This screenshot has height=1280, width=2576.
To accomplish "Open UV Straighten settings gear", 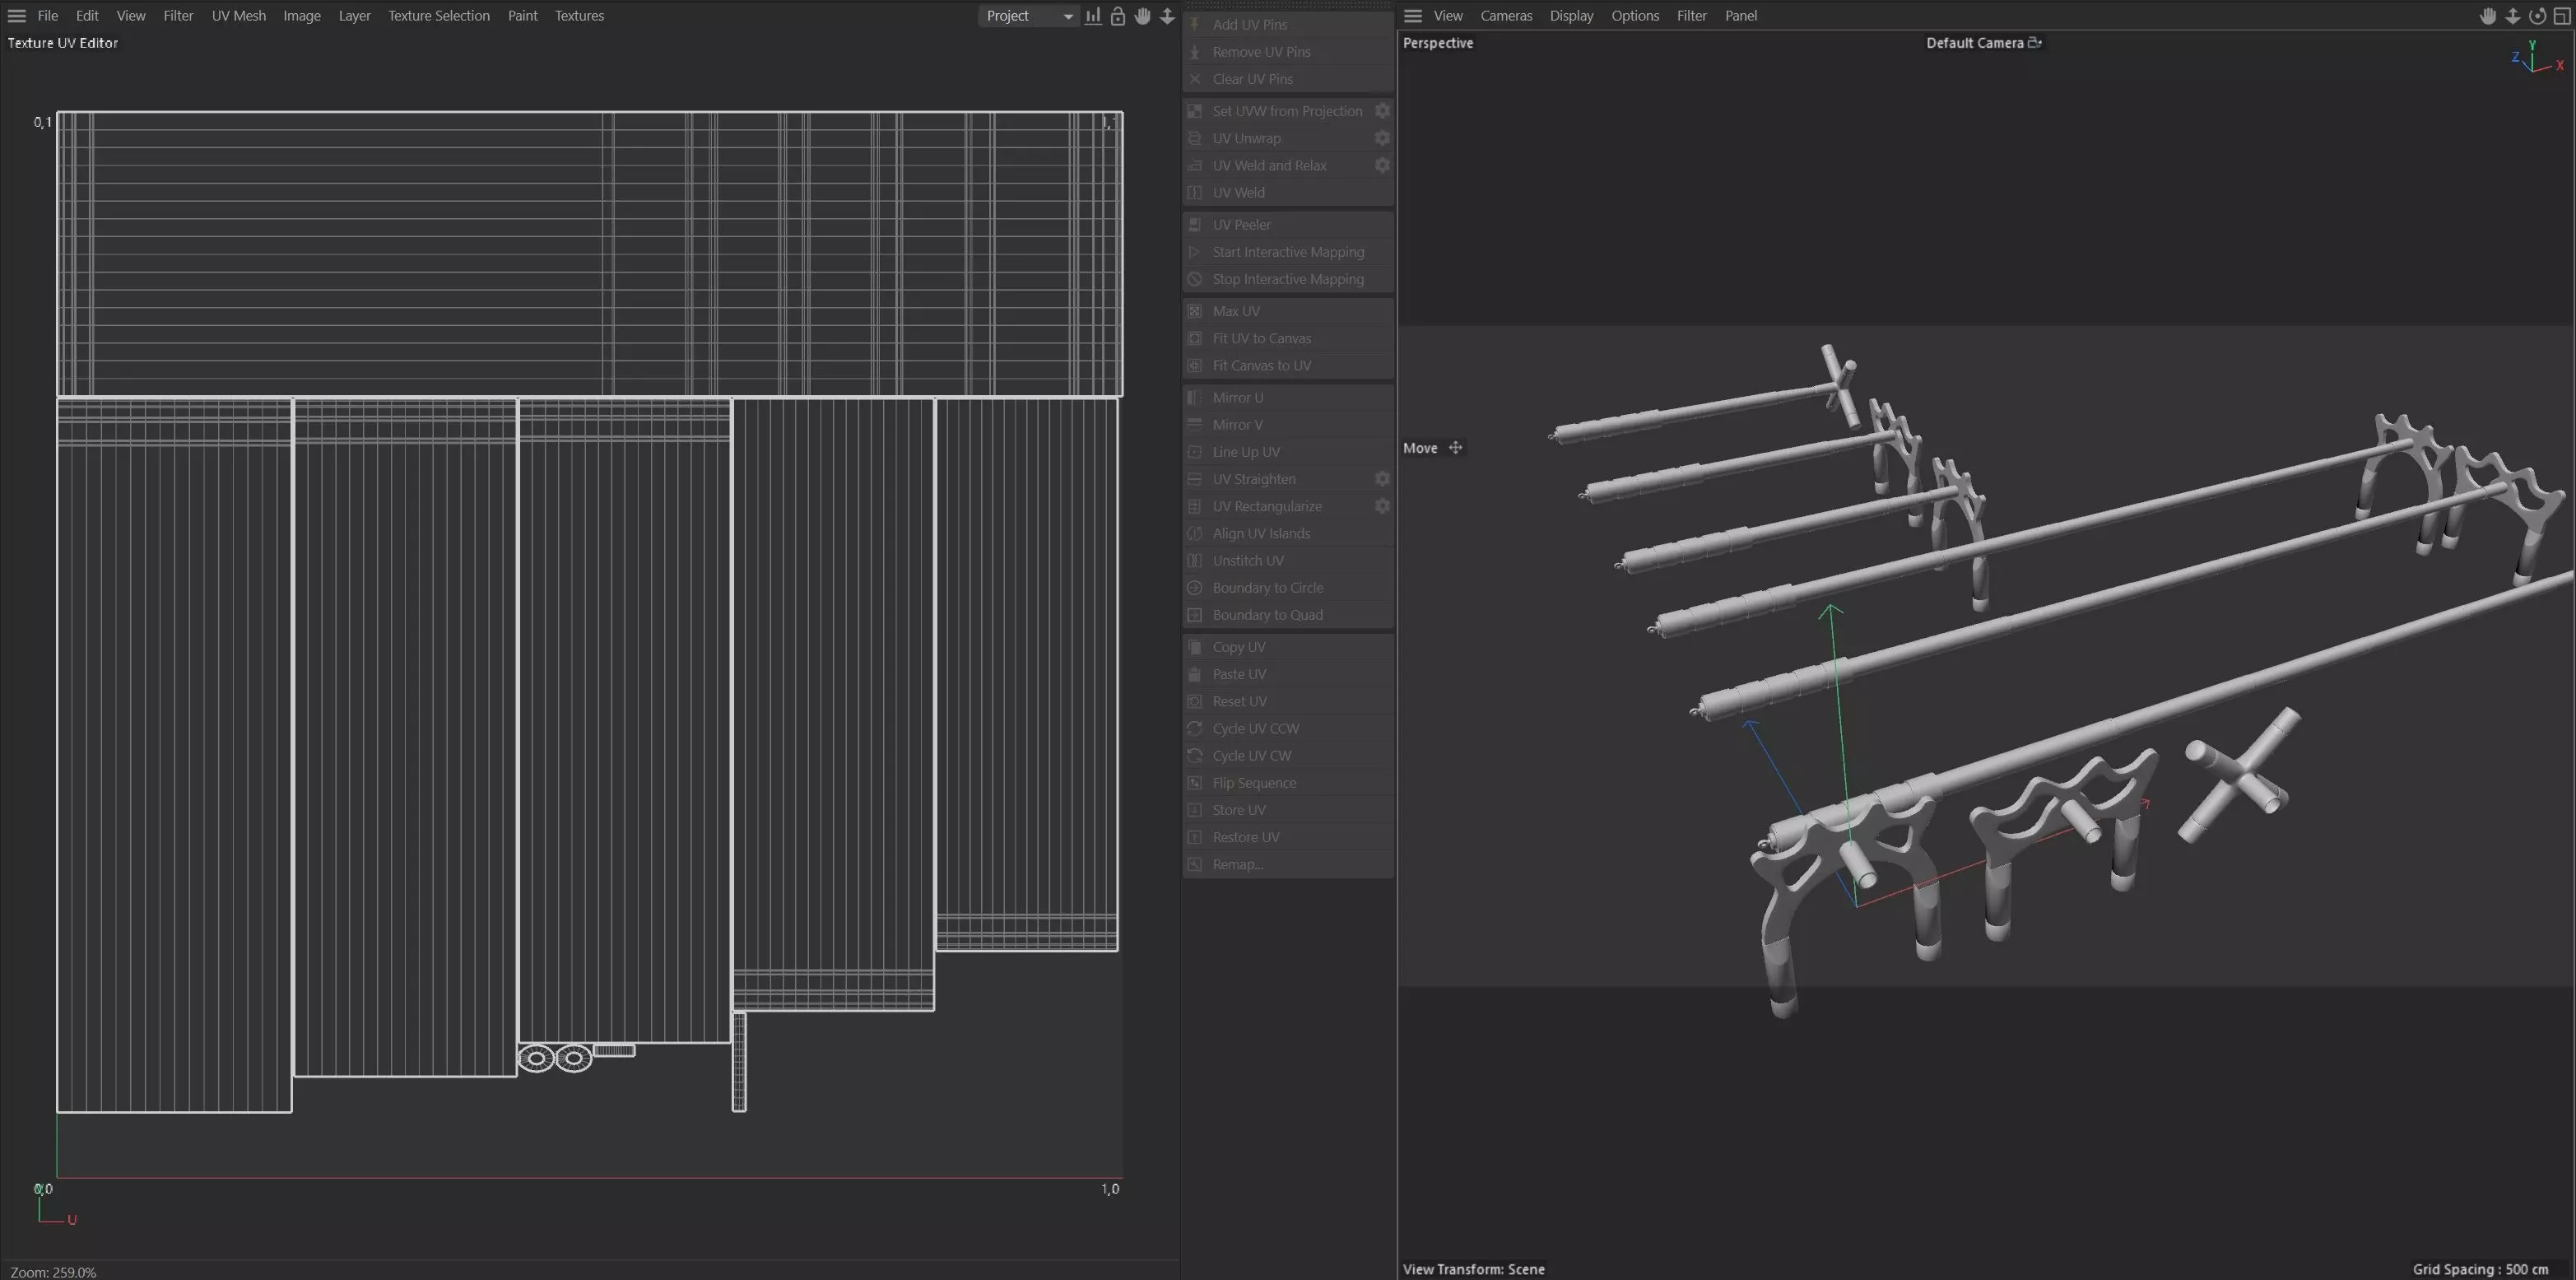I will coord(1382,479).
